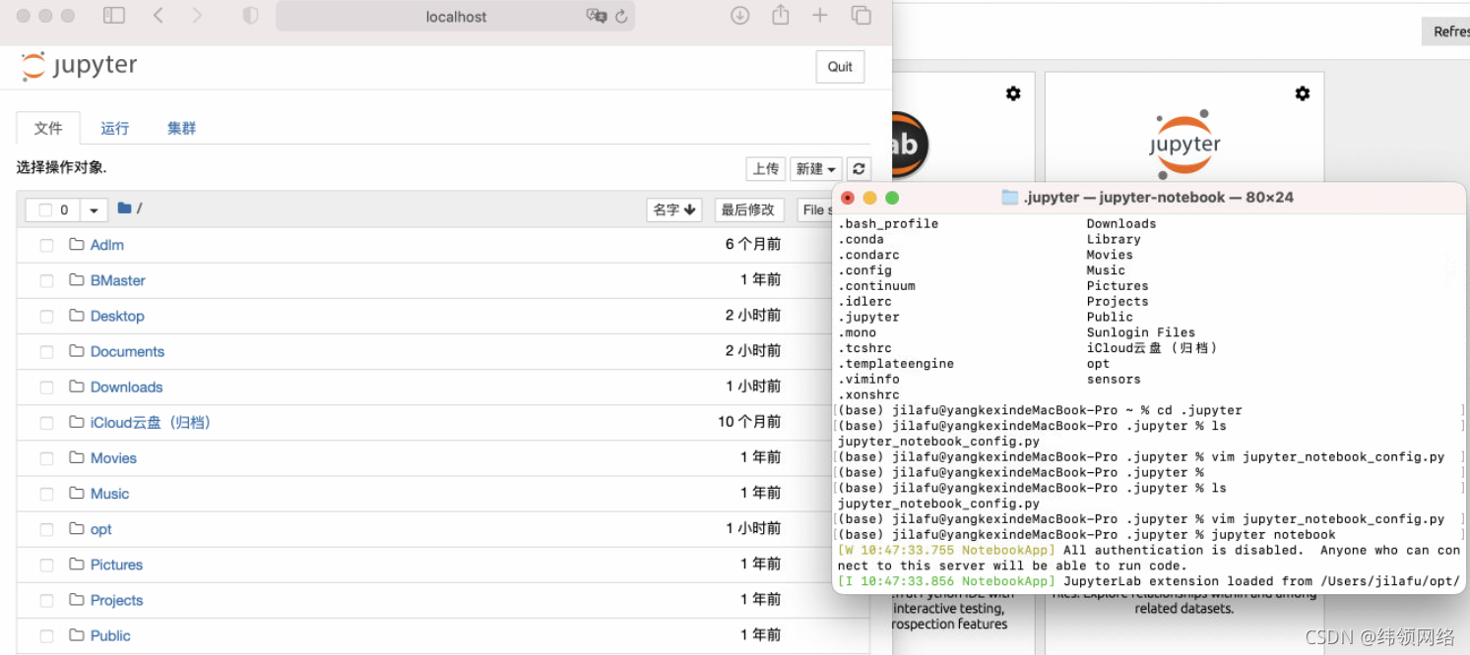Screen dimensions: 1470x655
Task: Click the Public folder icon
Action: (77, 635)
